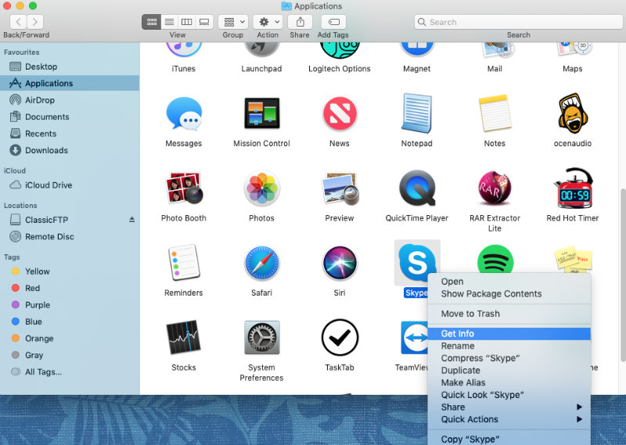Select Rename in context menu
Image resolution: width=626 pixels, height=445 pixels.
click(x=509, y=346)
